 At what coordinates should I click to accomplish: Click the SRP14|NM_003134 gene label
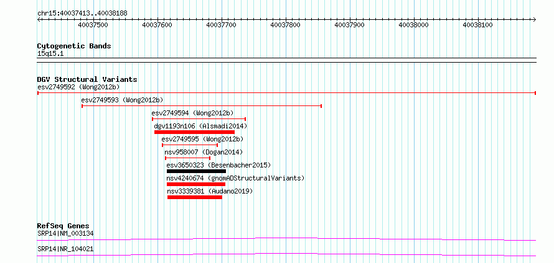click(x=65, y=233)
